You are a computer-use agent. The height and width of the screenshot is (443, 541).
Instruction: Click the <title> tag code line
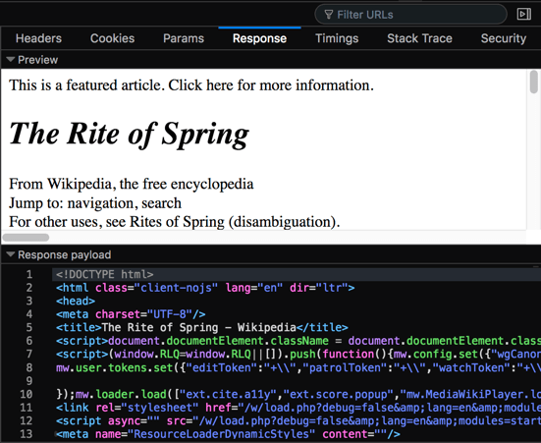click(202, 327)
